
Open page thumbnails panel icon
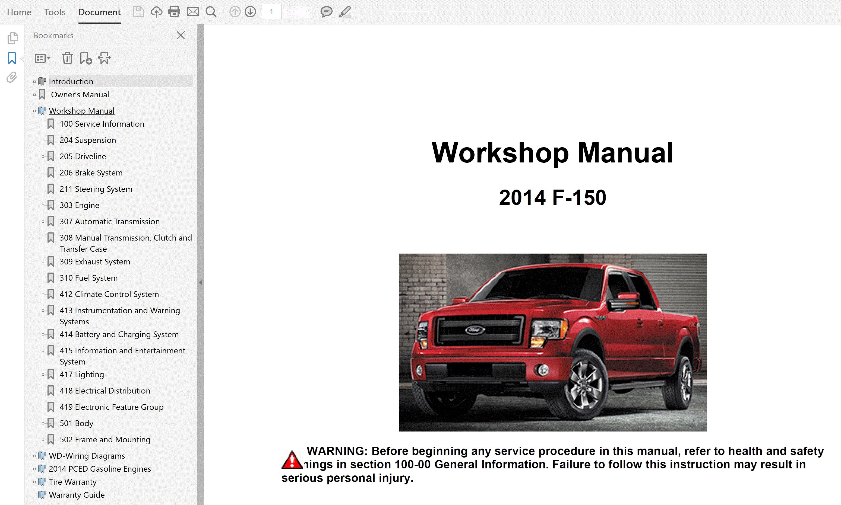click(12, 38)
